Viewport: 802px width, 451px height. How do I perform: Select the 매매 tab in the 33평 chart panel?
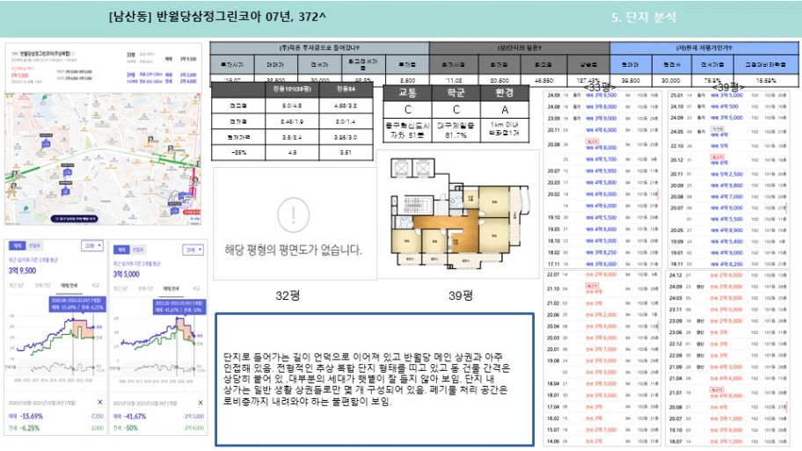[x=17, y=246]
